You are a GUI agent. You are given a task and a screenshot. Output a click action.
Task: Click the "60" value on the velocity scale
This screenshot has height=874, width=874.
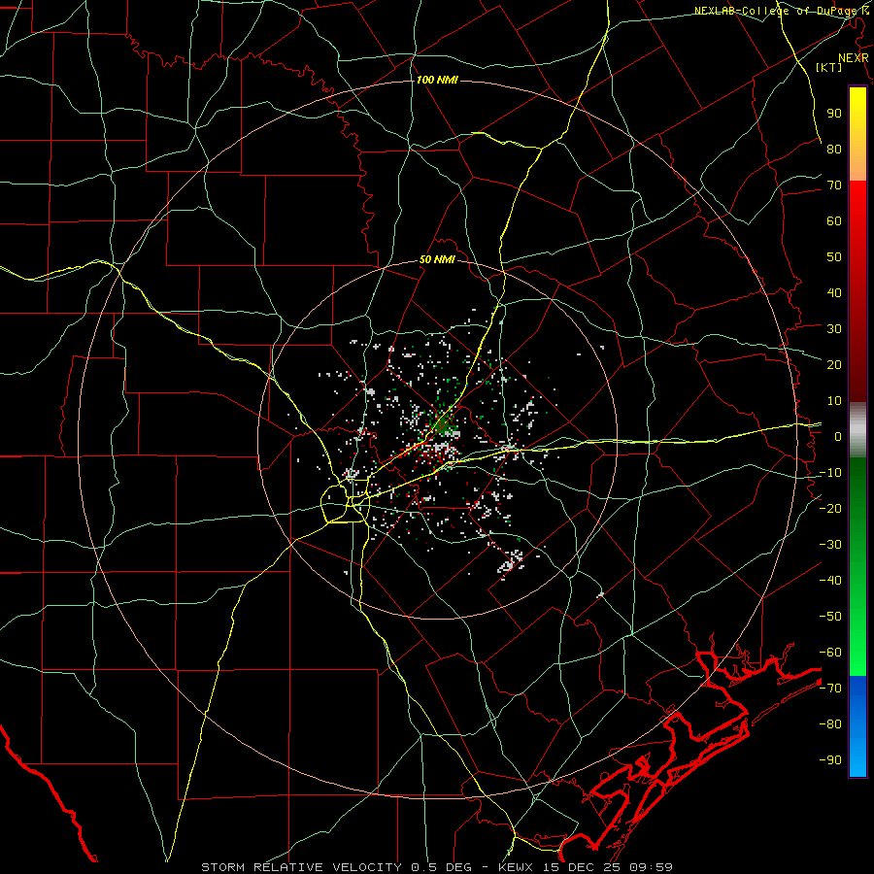[x=834, y=220]
